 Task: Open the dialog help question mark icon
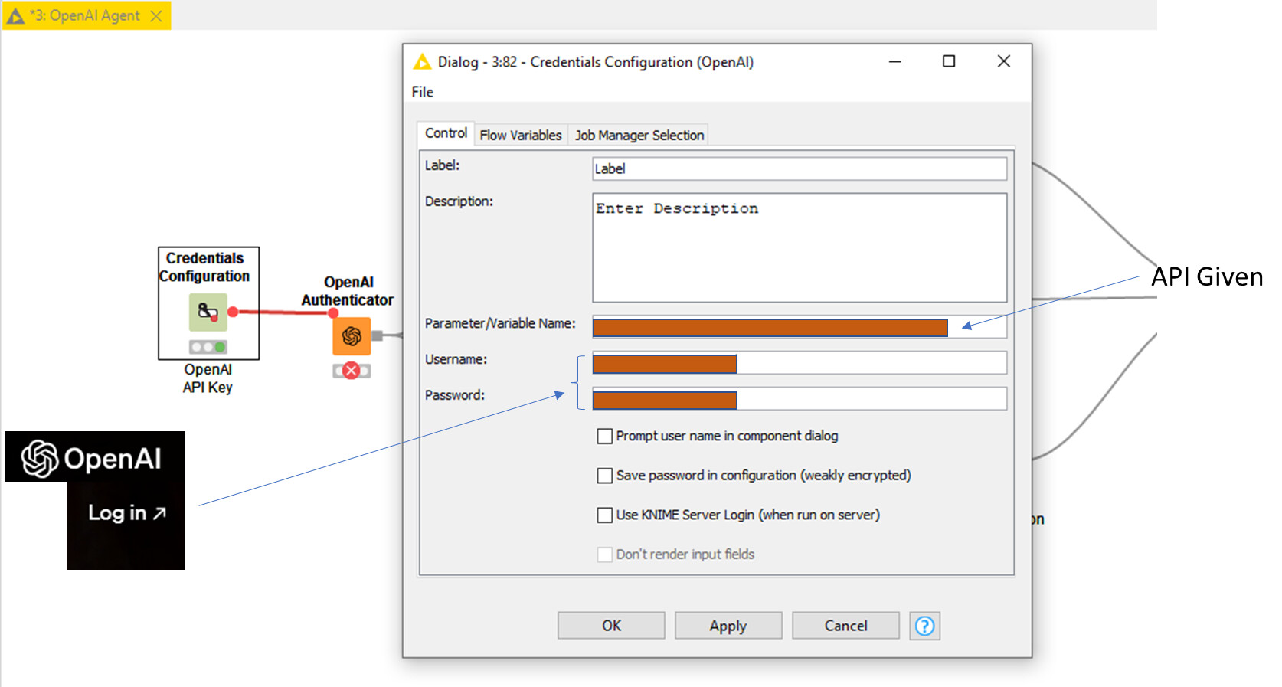(924, 626)
